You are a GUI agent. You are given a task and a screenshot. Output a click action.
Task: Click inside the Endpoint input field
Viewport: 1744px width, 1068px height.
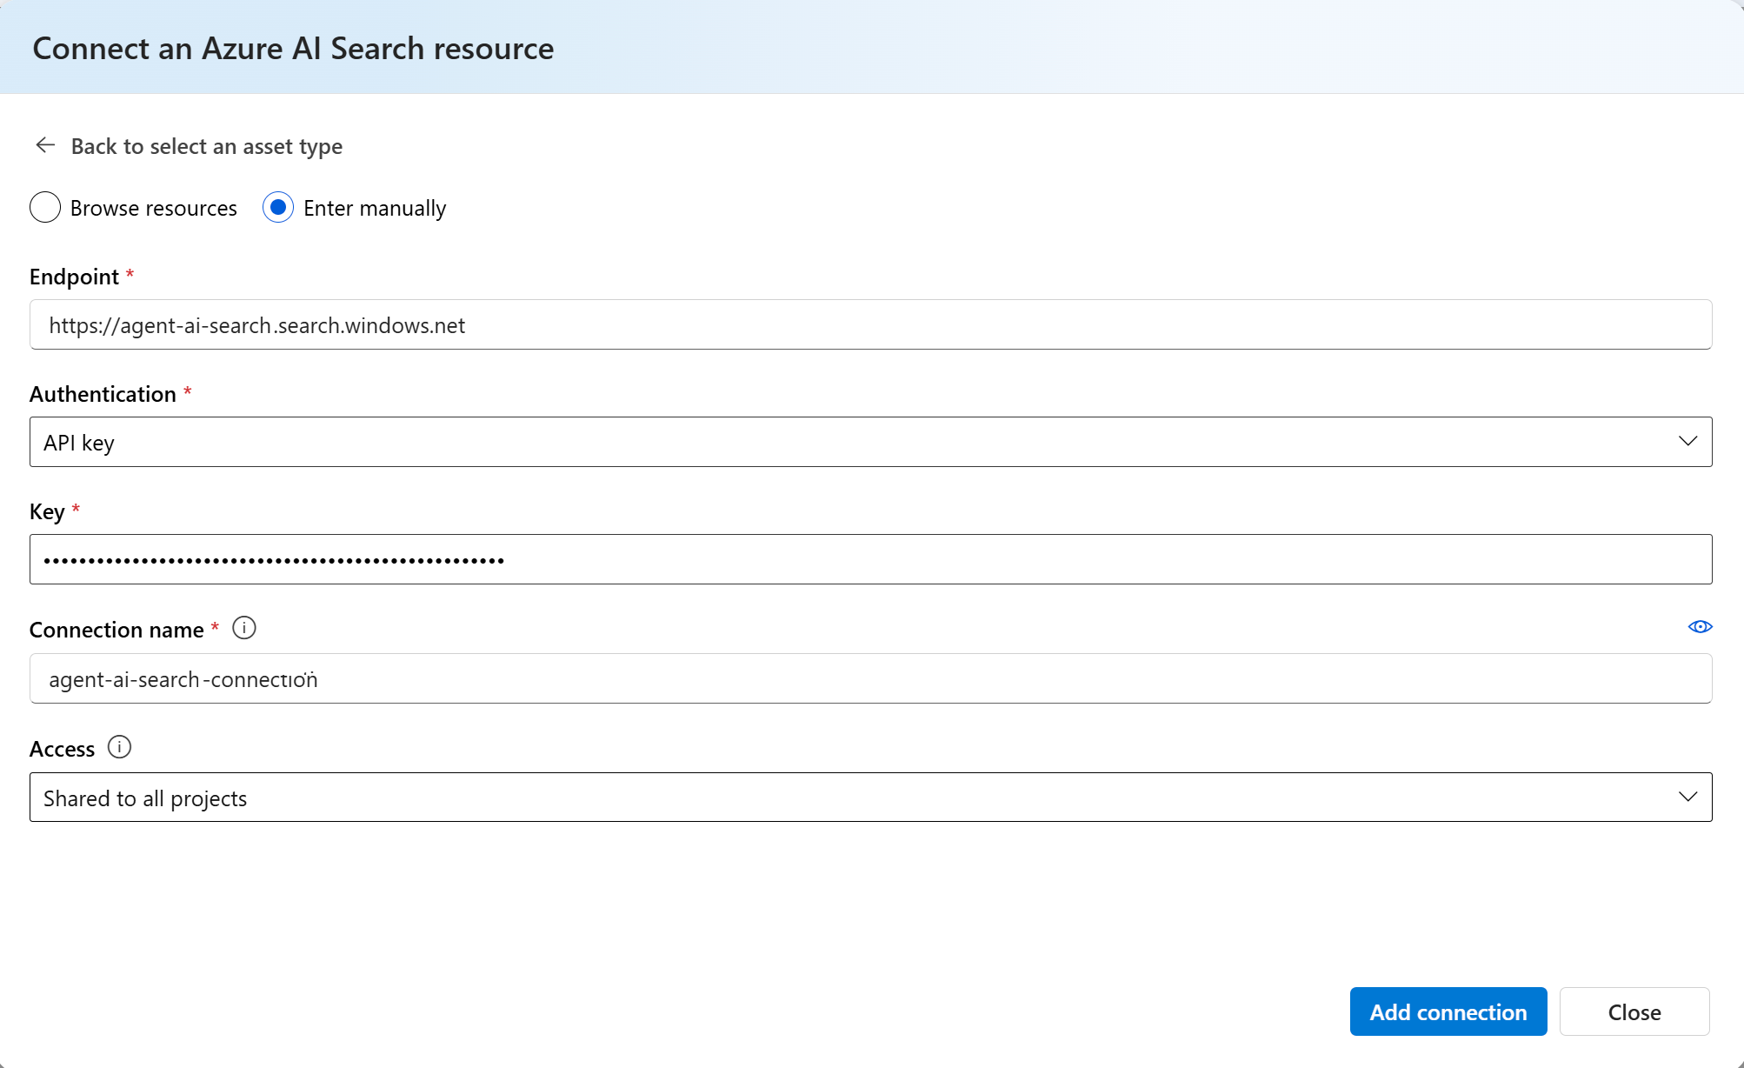point(869,324)
